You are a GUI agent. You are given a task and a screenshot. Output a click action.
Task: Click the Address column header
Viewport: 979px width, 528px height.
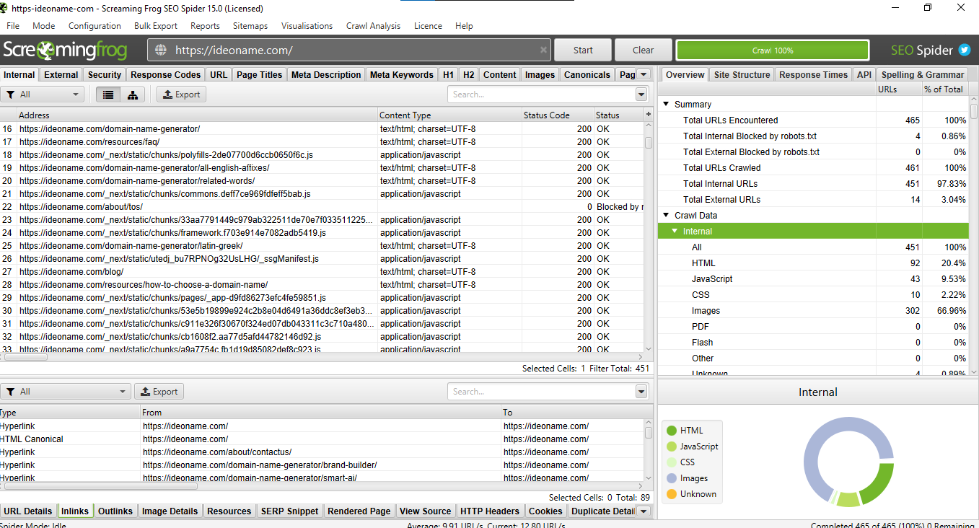point(197,115)
